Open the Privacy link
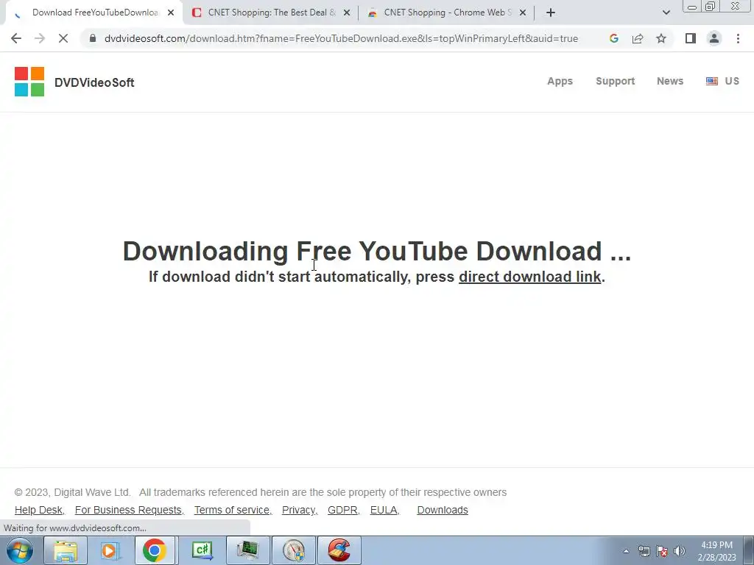Screen dimensions: 754x565 point(299,510)
